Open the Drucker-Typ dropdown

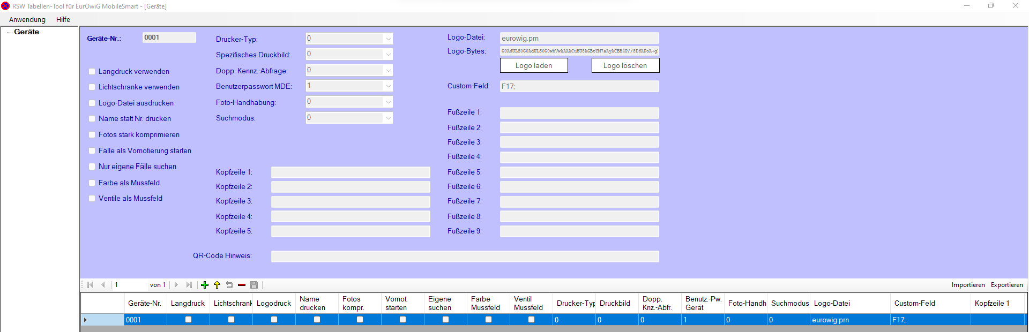click(x=388, y=39)
